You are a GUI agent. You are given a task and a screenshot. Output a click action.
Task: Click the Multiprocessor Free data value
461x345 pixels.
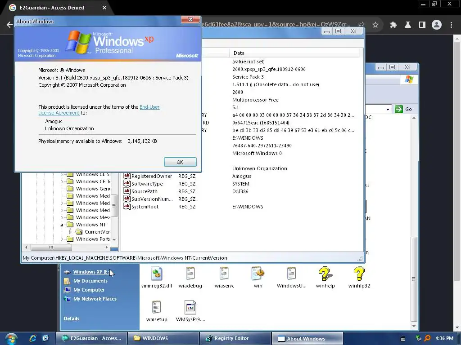(255, 100)
